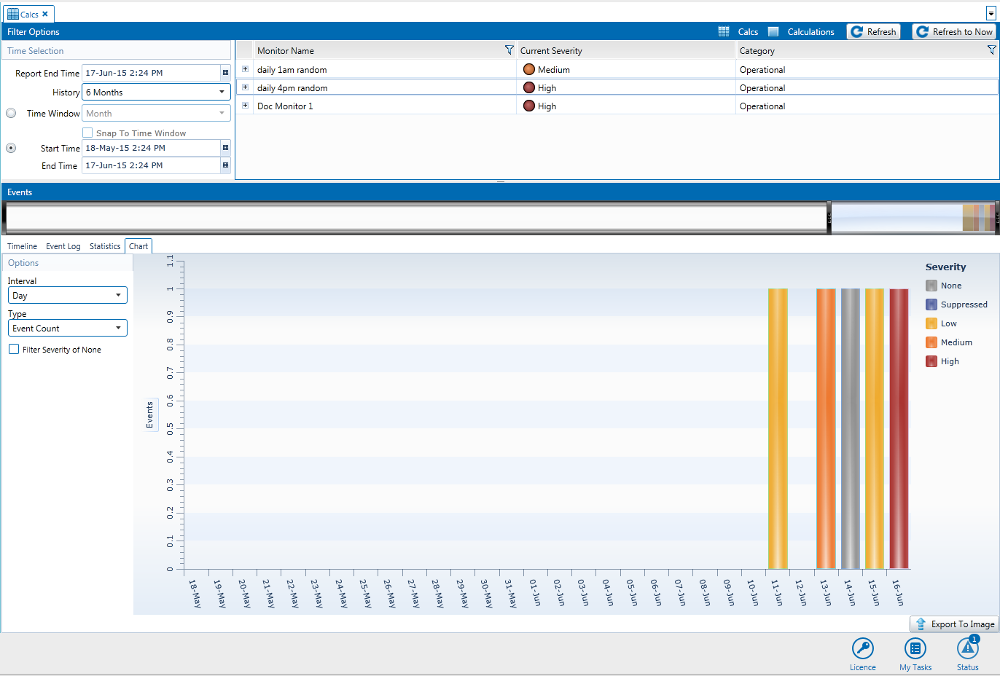Select the Start Time radio button
This screenshot has width=1000, height=676.
click(x=11, y=148)
